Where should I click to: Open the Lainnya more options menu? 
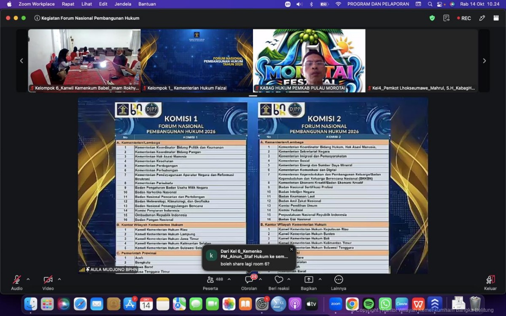[x=339, y=282]
